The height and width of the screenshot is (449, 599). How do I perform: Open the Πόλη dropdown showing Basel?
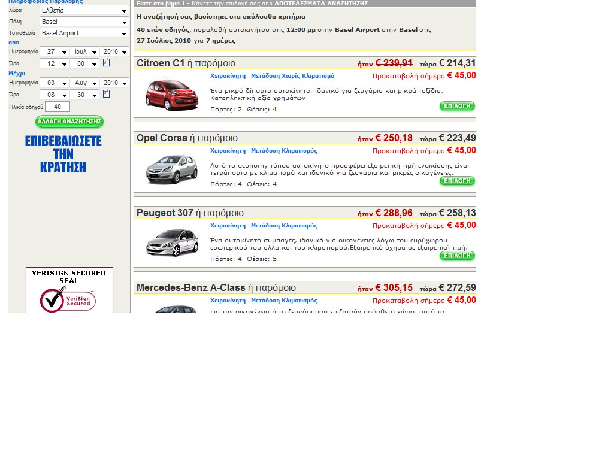pos(84,22)
